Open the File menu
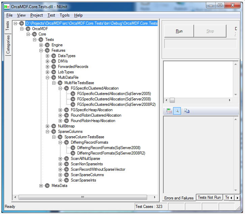 tap(9, 15)
